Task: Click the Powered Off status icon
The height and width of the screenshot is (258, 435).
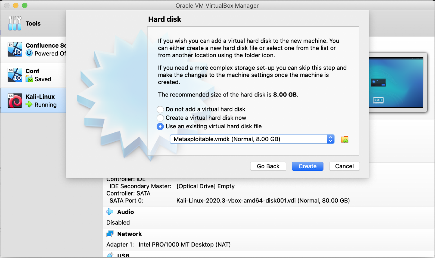Action: [x=29, y=53]
